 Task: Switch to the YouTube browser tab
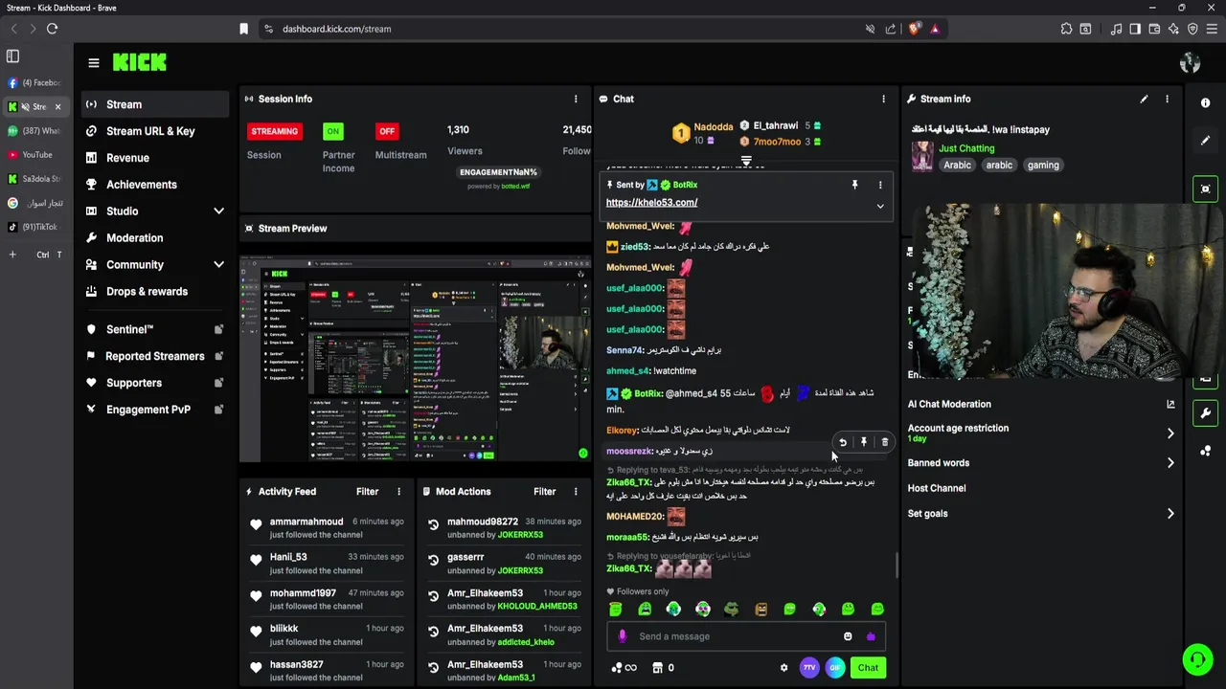click(x=35, y=155)
